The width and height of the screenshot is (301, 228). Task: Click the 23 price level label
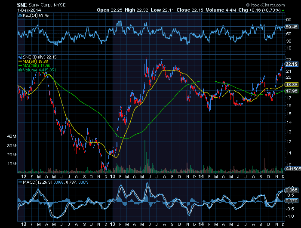pos(289,59)
